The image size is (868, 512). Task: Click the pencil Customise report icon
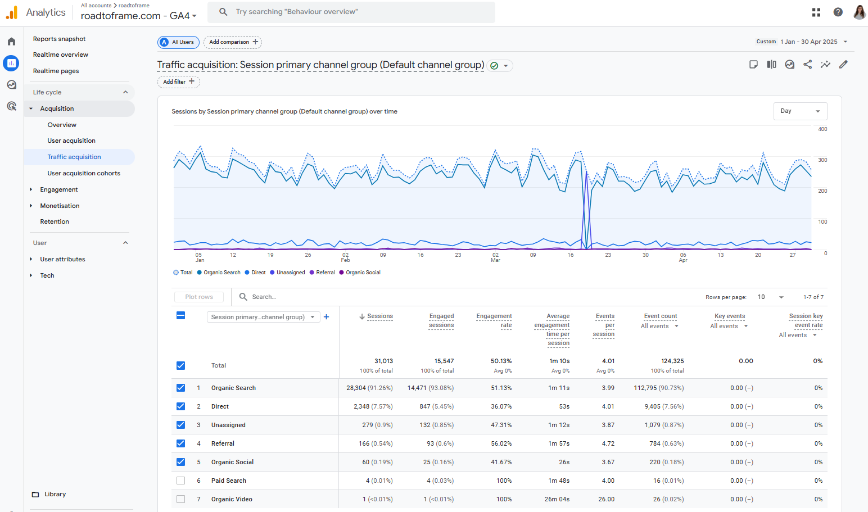pyautogui.click(x=843, y=65)
